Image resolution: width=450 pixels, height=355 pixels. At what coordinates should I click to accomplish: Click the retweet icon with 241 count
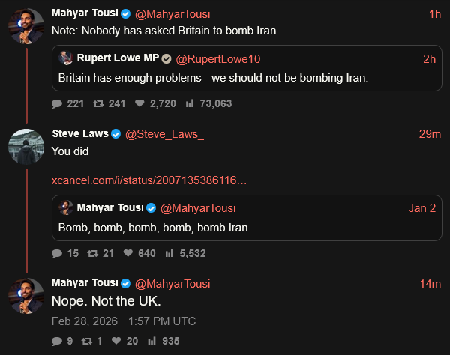98,103
